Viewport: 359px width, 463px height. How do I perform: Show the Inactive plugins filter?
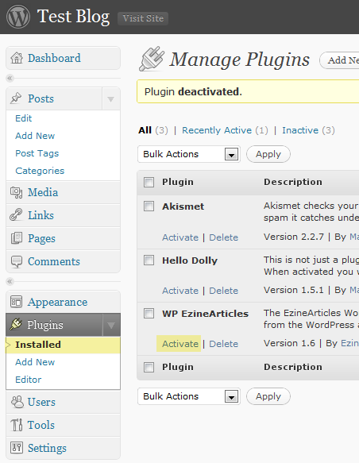300,130
